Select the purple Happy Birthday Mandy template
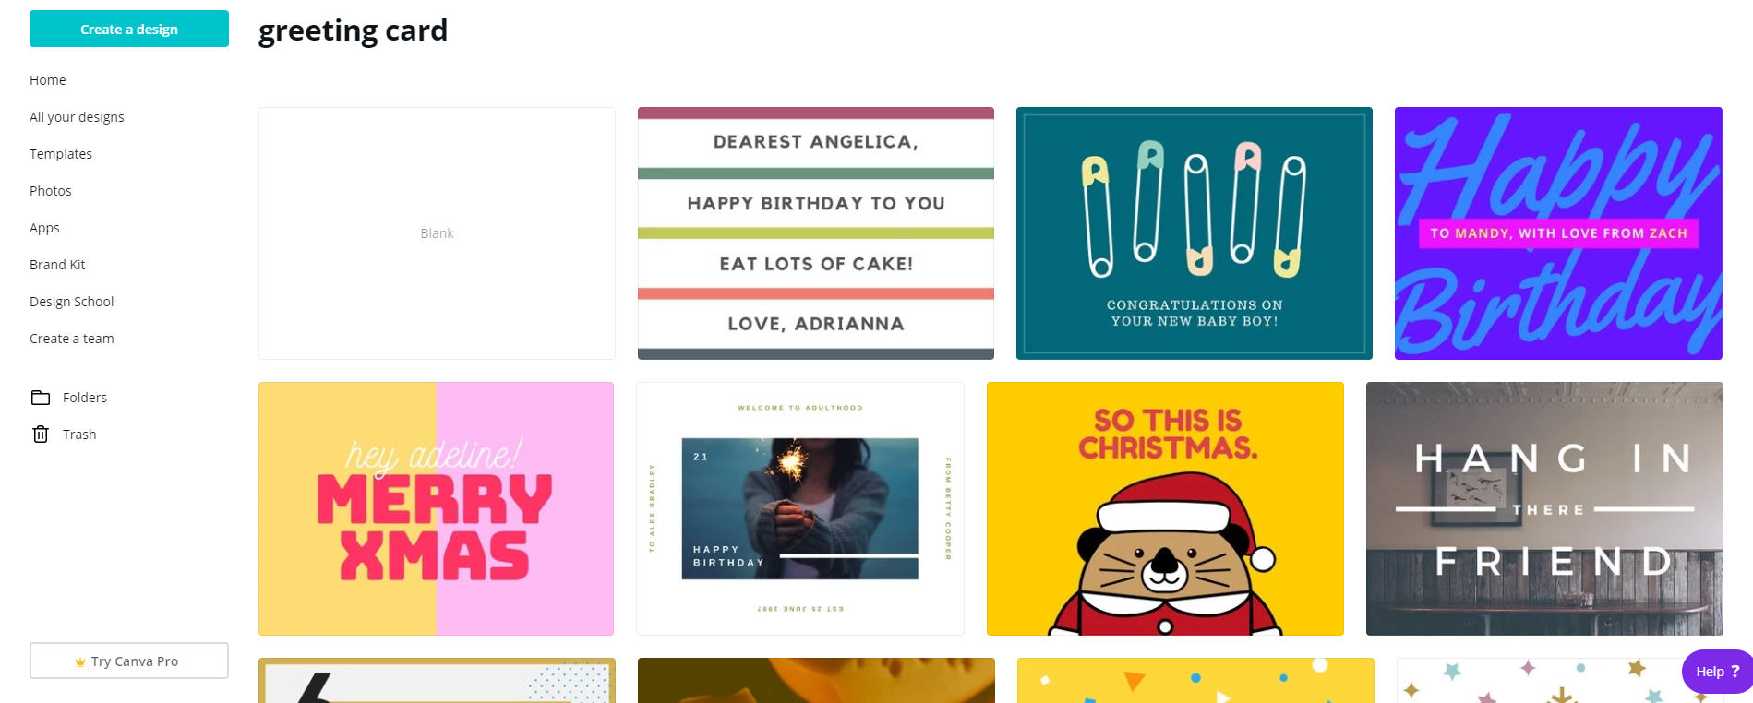The height and width of the screenshot is (703, 1753). [1558, 233]
